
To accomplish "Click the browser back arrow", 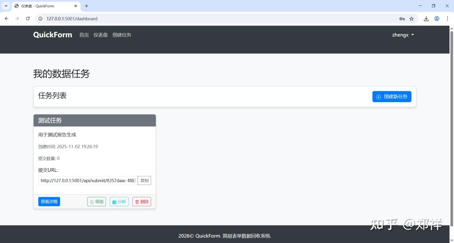I will (6, 19).
